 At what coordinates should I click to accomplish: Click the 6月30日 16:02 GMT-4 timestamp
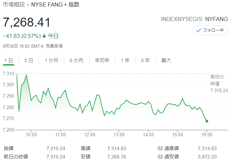pos(23,46)
